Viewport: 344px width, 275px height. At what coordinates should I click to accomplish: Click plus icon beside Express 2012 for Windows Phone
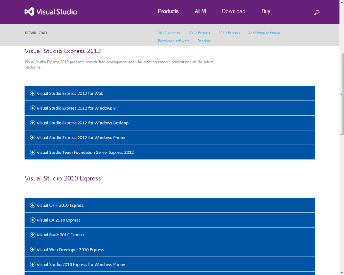[32, 137]
